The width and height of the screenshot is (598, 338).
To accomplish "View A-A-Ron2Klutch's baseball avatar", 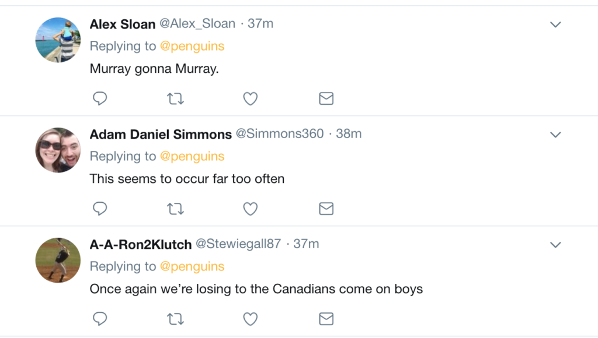I will [58, 260].
